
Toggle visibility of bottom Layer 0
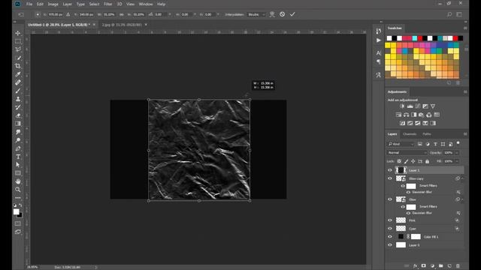click(390, 245)
